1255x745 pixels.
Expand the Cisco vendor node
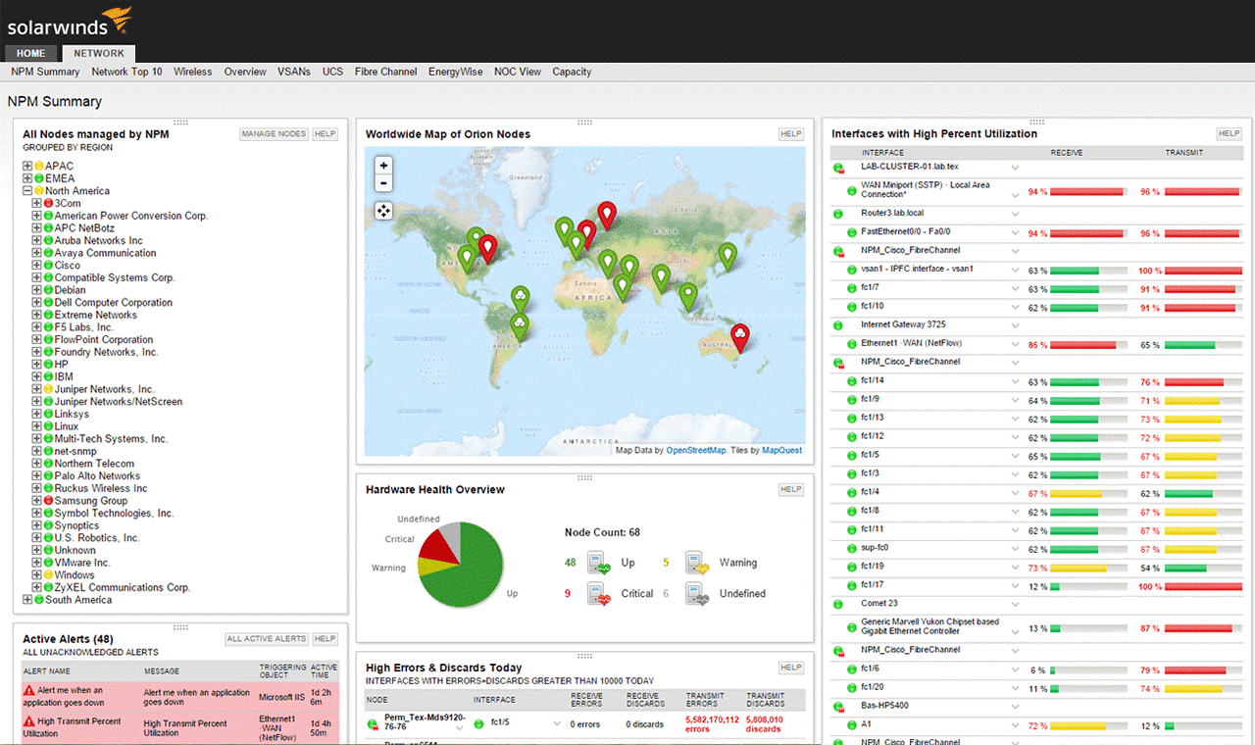pyautogui.click(x=36, y=266)
